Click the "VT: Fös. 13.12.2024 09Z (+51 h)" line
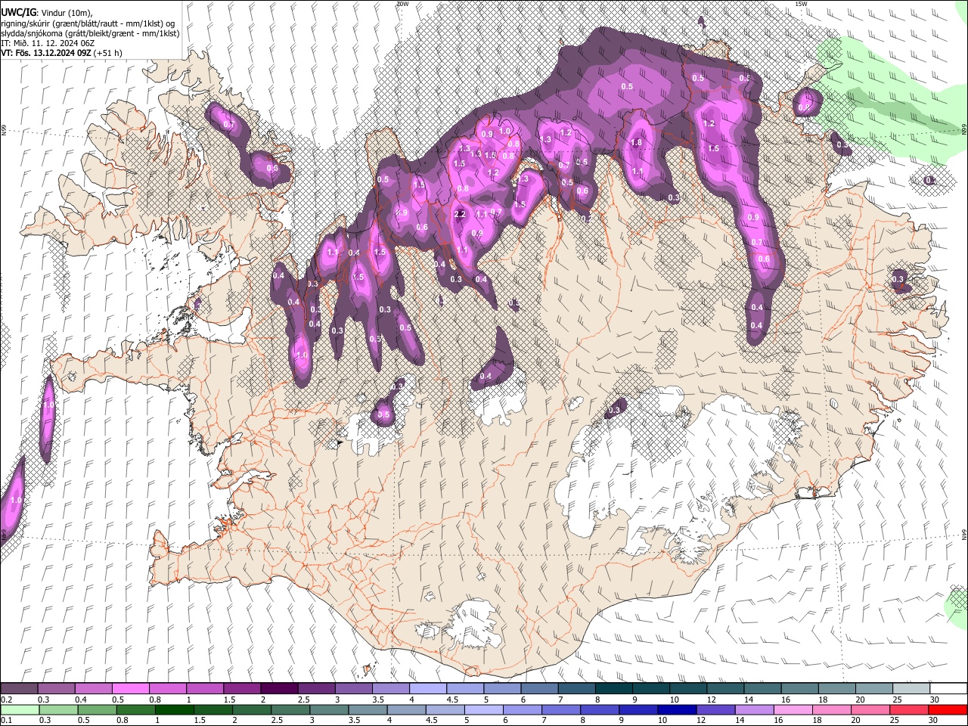968x726 pixels. point(61,53)
